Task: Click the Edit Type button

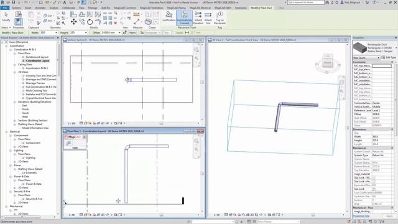Action: click(389, 58)
